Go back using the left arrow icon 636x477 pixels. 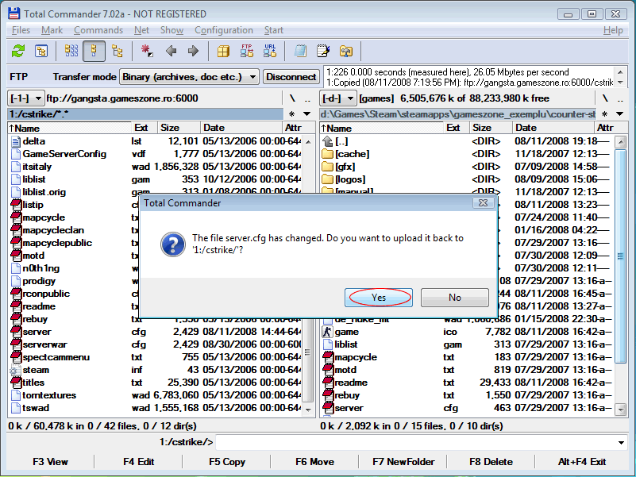[x=171, y=52]
